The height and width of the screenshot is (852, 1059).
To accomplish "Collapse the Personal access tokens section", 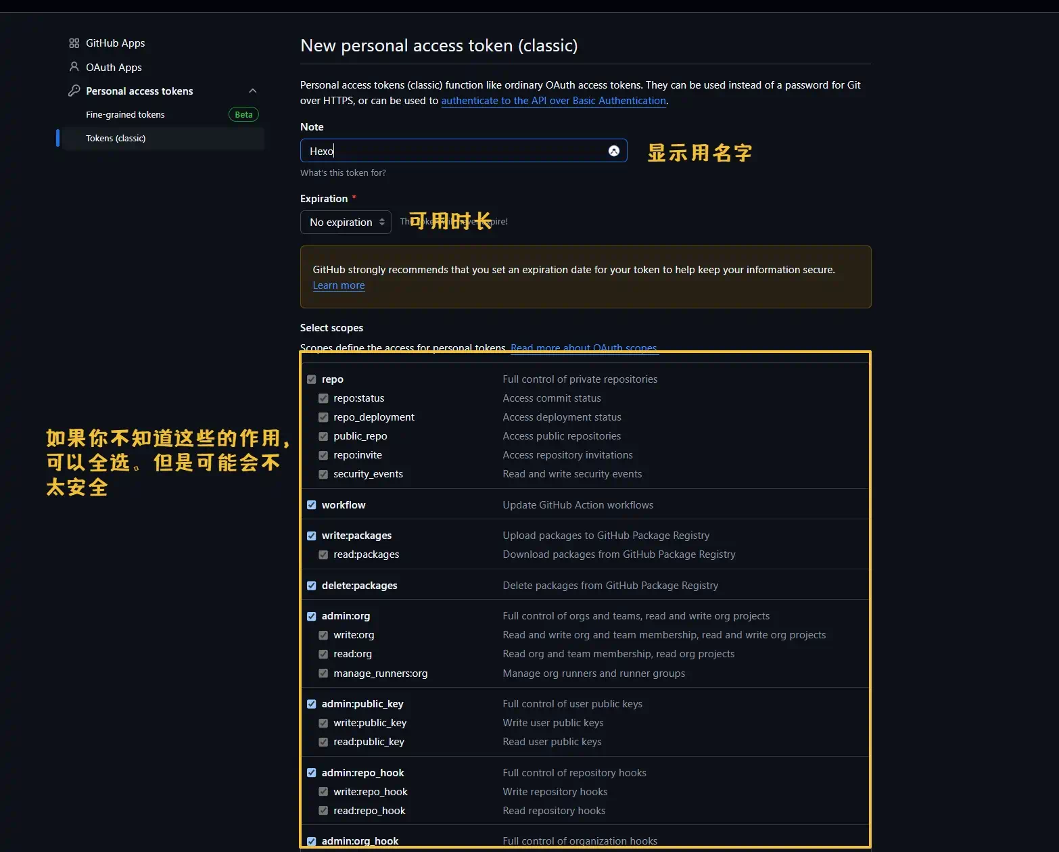I will (252, 91).
